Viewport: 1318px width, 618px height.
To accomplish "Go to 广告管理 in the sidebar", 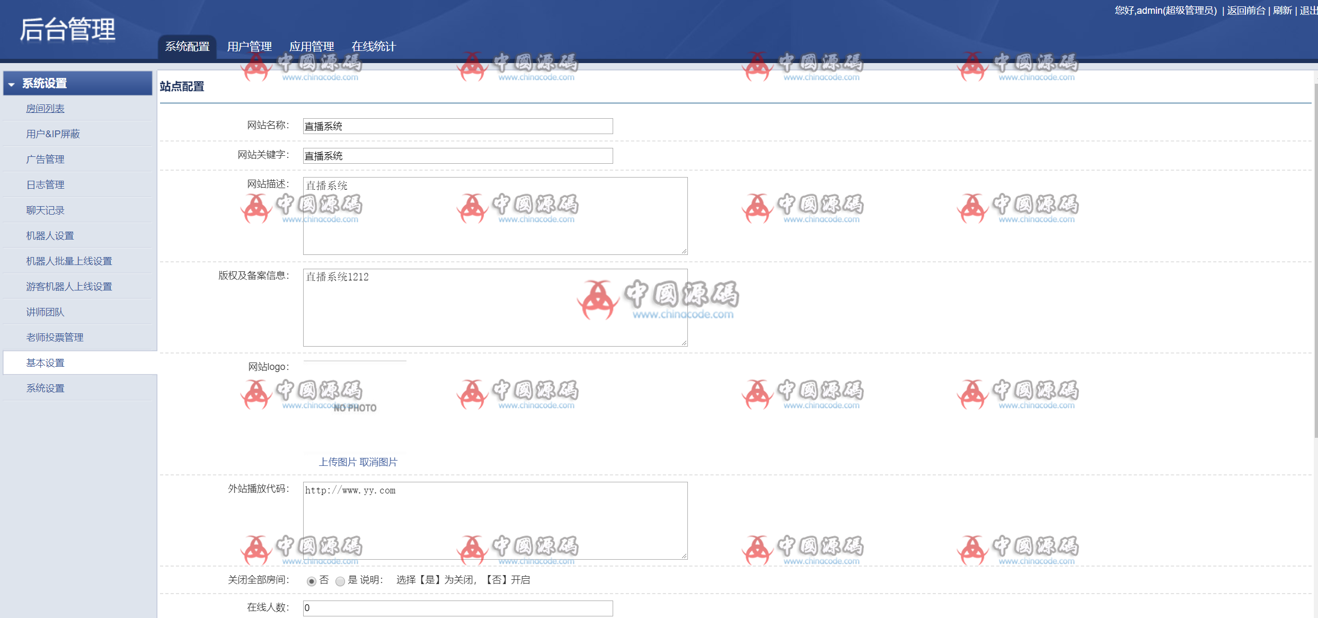I will (45, 160).
